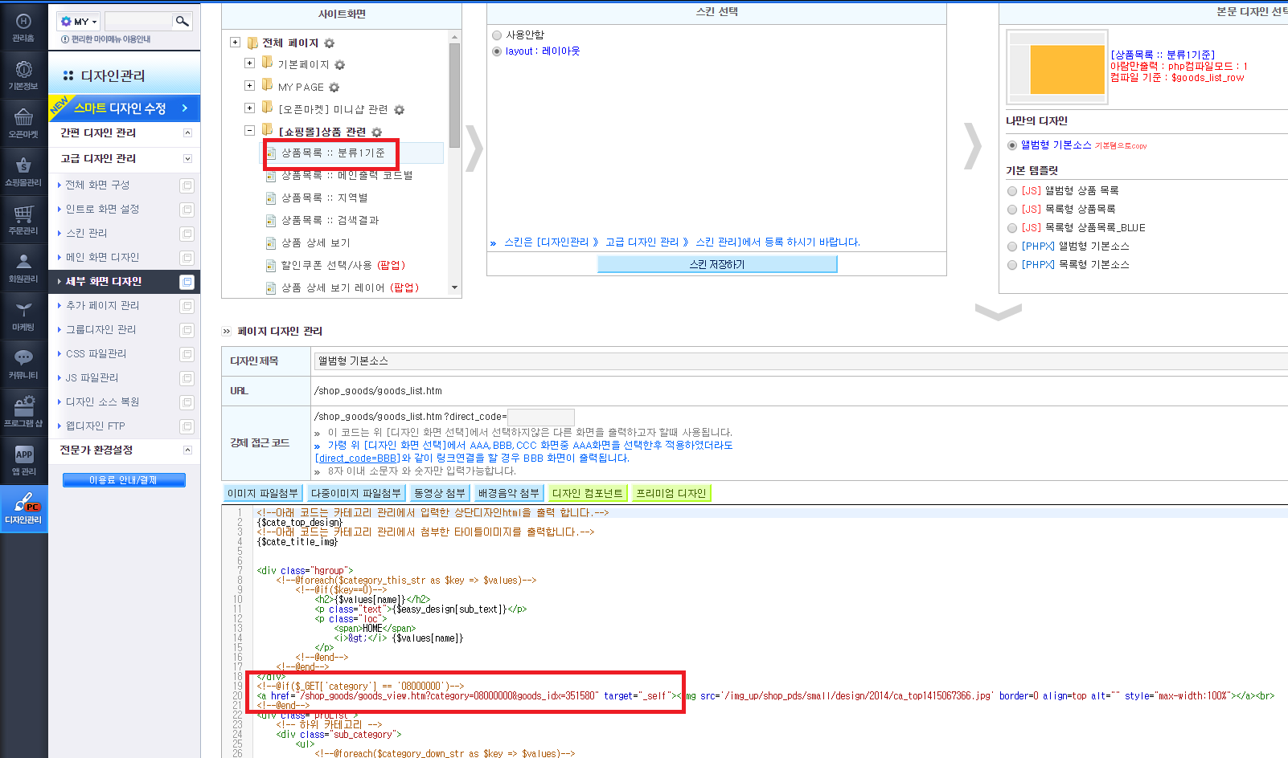
Task: Click gear icon next to 전체 페이지
Action: [x=329, y=43]
